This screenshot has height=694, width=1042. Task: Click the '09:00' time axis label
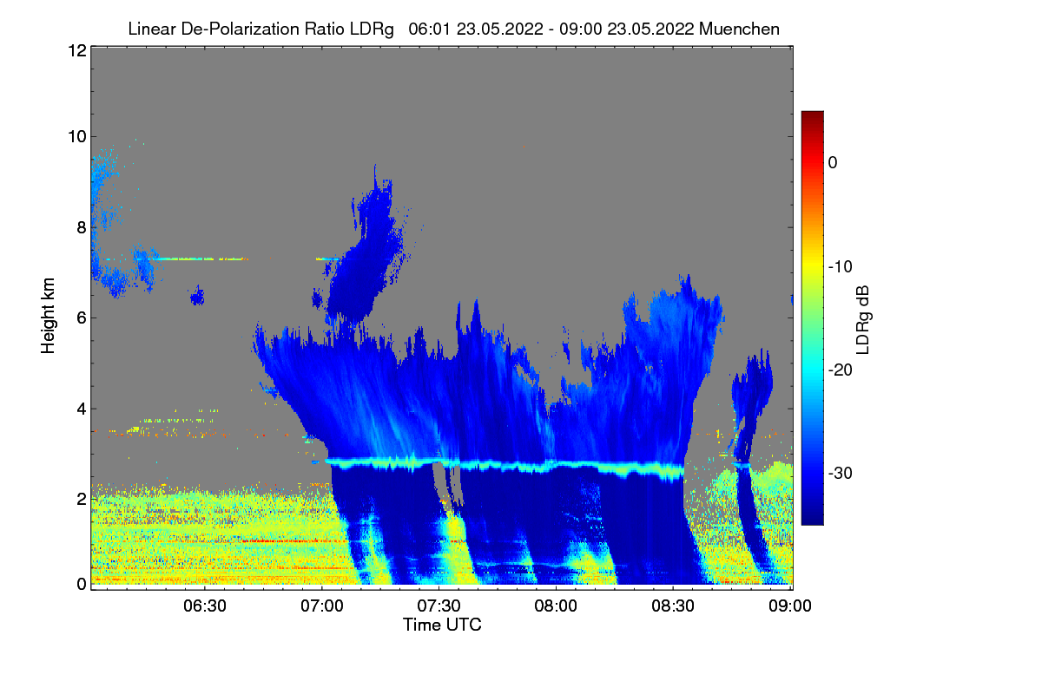pyautogui.click(x=791, y=607)
